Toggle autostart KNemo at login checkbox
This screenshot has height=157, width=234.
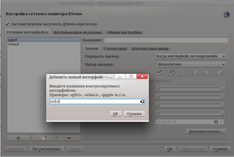7,24
